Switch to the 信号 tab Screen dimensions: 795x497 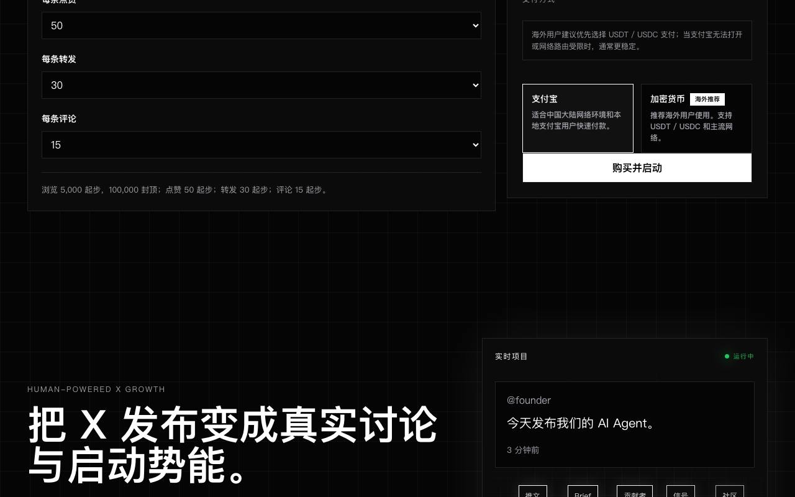coord(681,491)
